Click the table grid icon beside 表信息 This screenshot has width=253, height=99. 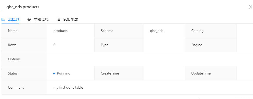click(x=3, y=20)
